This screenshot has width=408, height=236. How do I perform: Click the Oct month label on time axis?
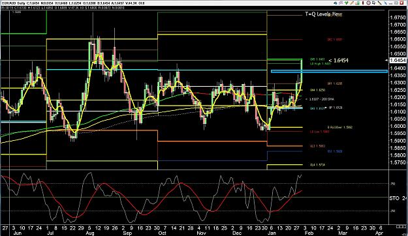click(162, 233)
